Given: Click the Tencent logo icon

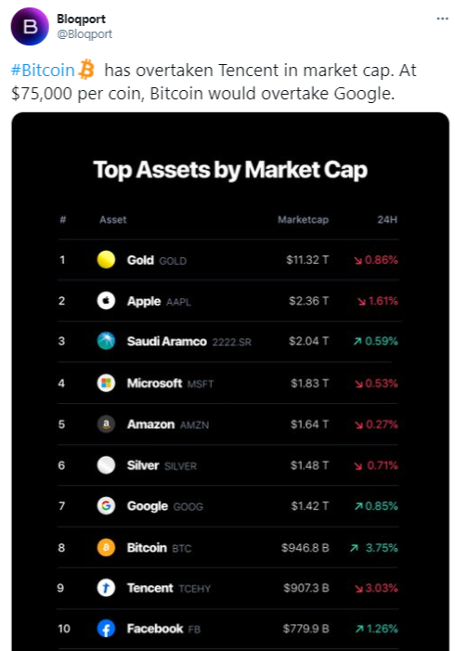Looking at the screenshot, I should tap(106, 588).
